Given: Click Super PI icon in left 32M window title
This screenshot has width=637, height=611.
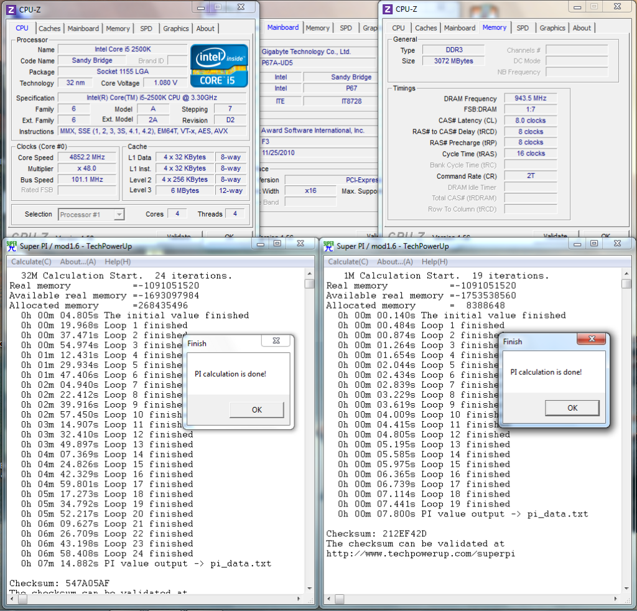Looking at the screenshot, I should (x=12, y=246).
